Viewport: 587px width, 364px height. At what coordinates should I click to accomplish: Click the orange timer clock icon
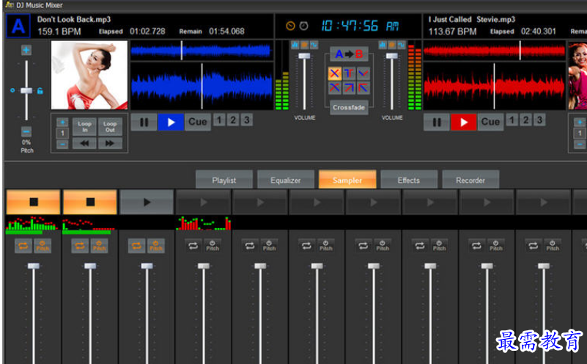pyautogui.click(x=290, y=26)
